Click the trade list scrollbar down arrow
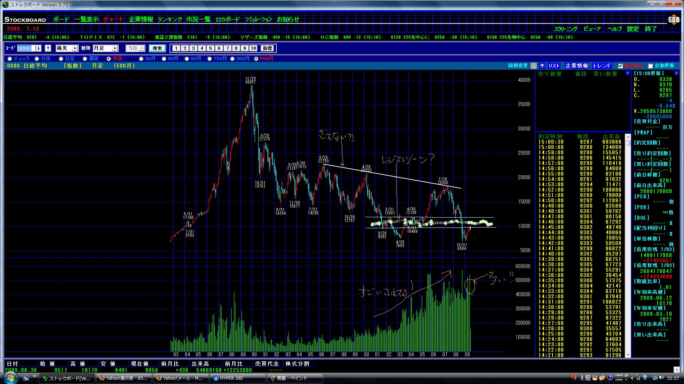The image size is (684, 384). pyautogui.click(x=628, y=355)
